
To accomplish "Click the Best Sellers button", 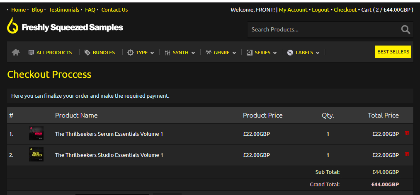I will click(x=393, y=52).
